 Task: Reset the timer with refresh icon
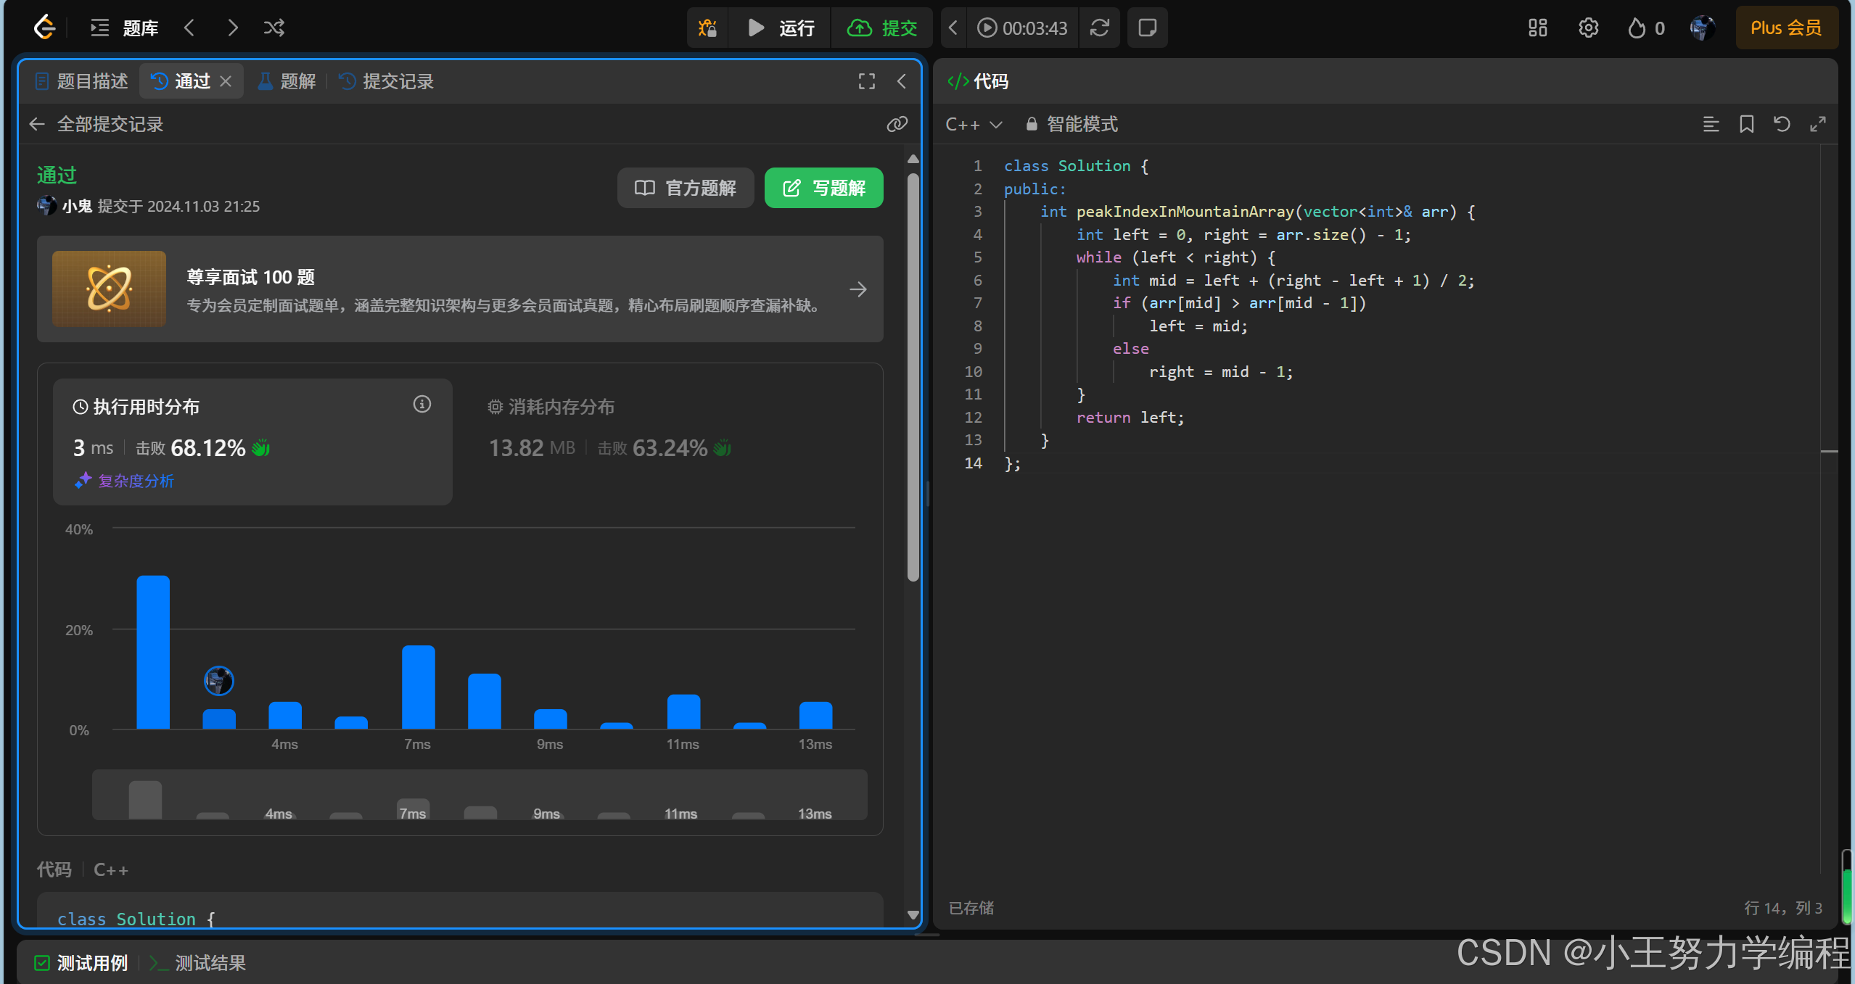click(1099, 28)
